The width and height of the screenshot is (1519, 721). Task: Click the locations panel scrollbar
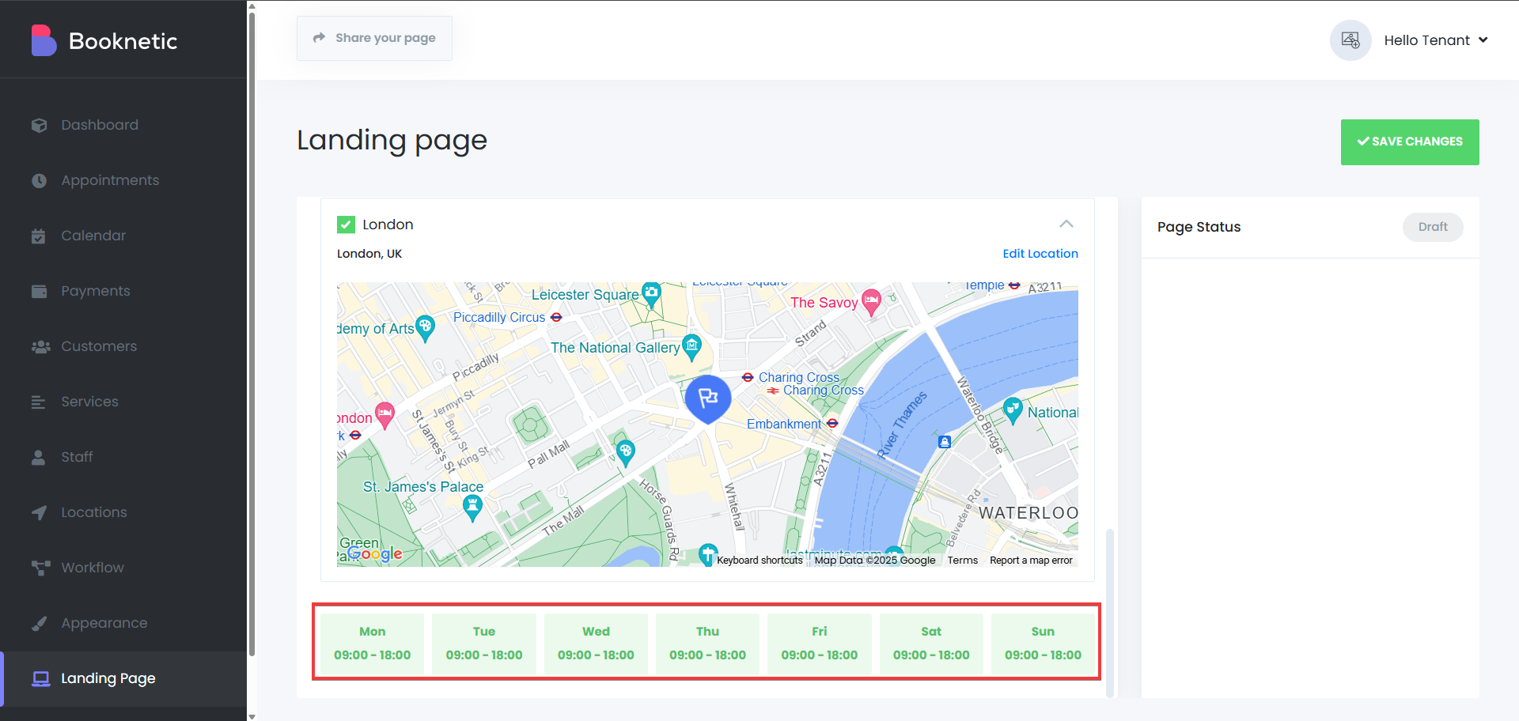pyautogui.click(x=1110, y=613)
